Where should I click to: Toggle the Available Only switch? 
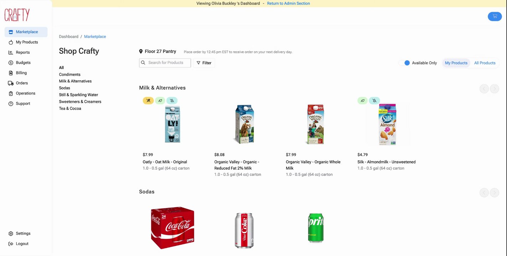coord(405,63)
